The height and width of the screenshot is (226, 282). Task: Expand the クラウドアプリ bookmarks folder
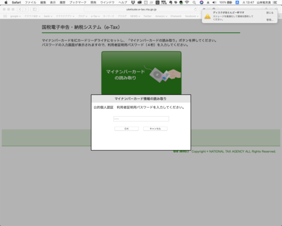(x=65, y=16)
